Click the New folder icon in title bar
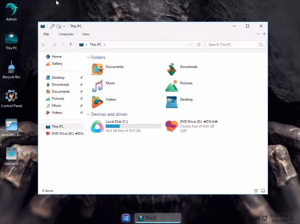The height and width of the screenshot is (224, 300). pos(59,26)
